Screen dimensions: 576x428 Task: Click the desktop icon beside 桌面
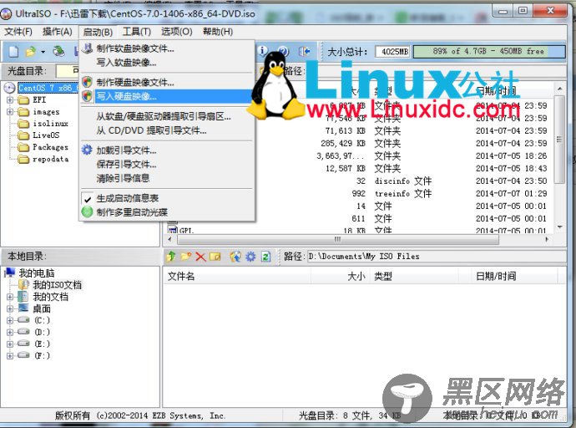[x=23, y=308]
